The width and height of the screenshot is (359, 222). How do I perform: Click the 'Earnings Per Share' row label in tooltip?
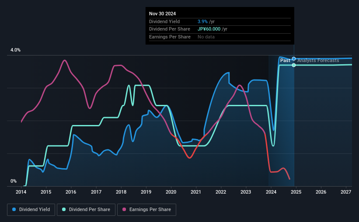pos(170,37)
